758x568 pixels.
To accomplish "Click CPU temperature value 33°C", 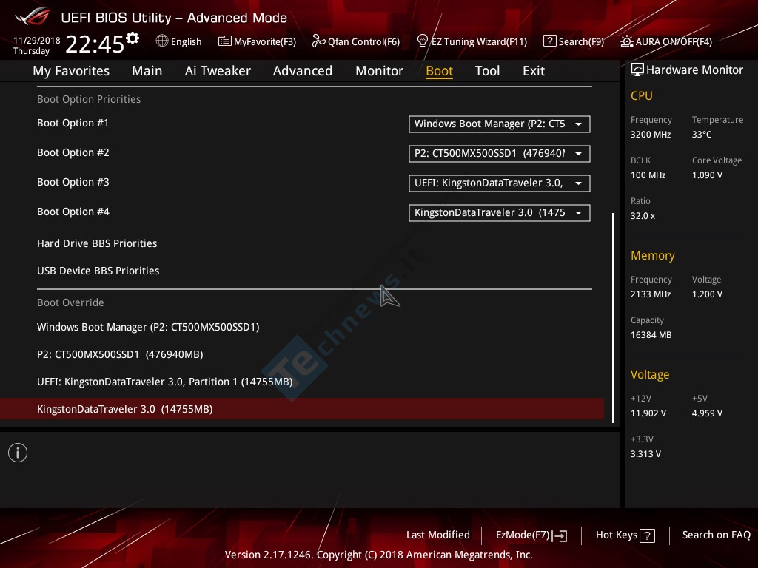I will (x=702, y=135).
